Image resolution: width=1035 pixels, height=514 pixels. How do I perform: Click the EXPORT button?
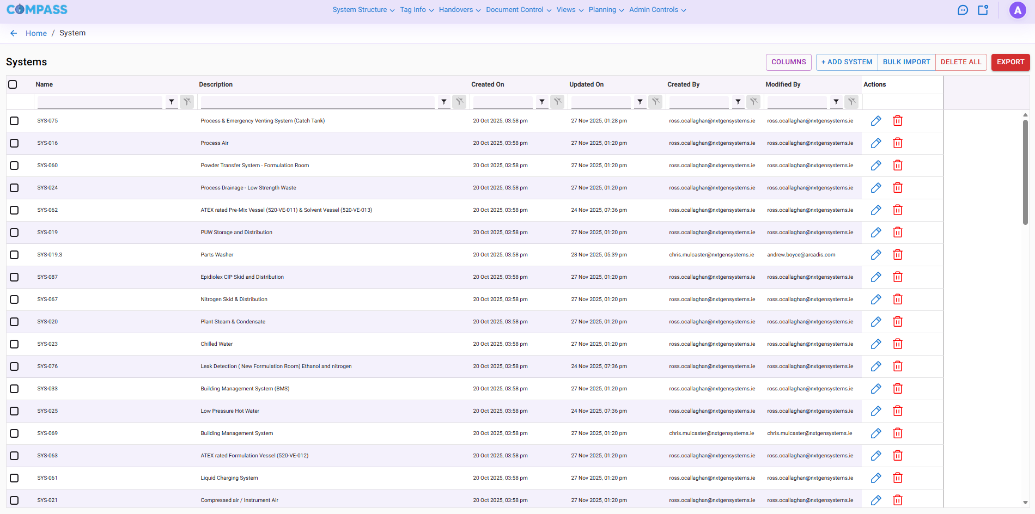pos(1010,62)
